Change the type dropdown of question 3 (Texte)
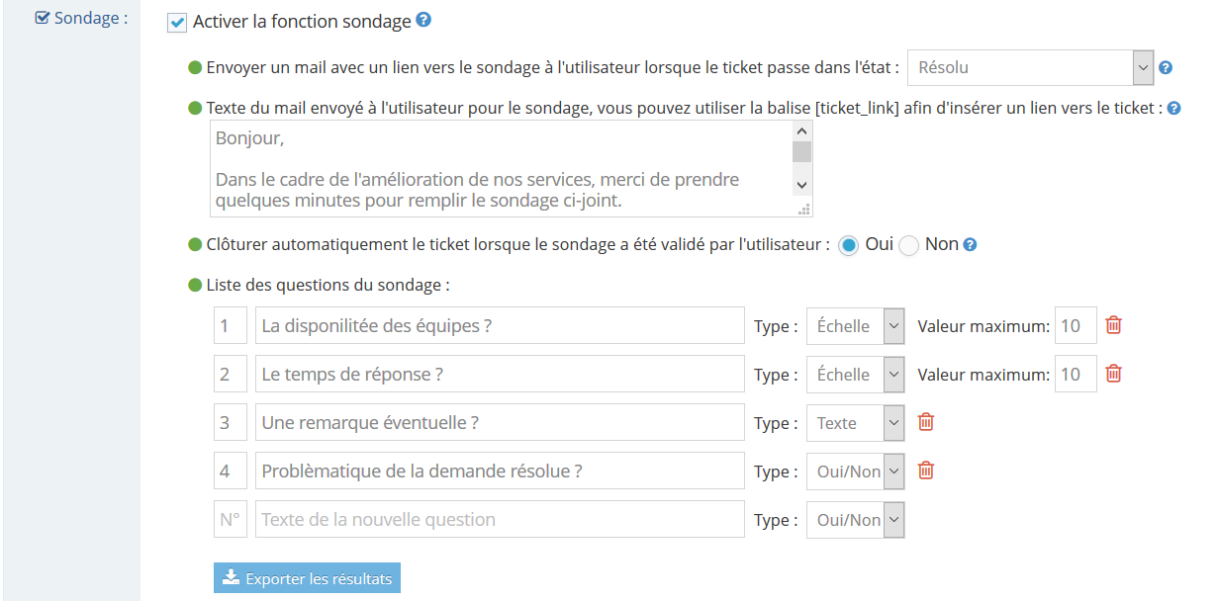 click(x=856, y=423)
